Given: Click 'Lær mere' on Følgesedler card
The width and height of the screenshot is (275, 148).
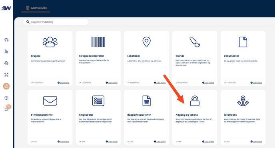Looking at the screenshot, I should pyautogui.click(x=112, y=142).
